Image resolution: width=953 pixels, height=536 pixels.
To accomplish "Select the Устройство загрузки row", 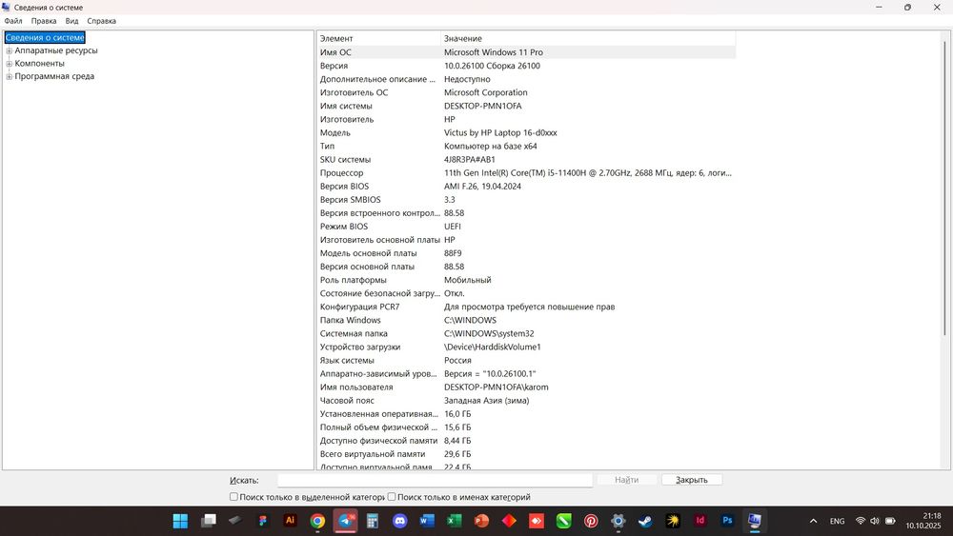I will click(x=526, y=347).
